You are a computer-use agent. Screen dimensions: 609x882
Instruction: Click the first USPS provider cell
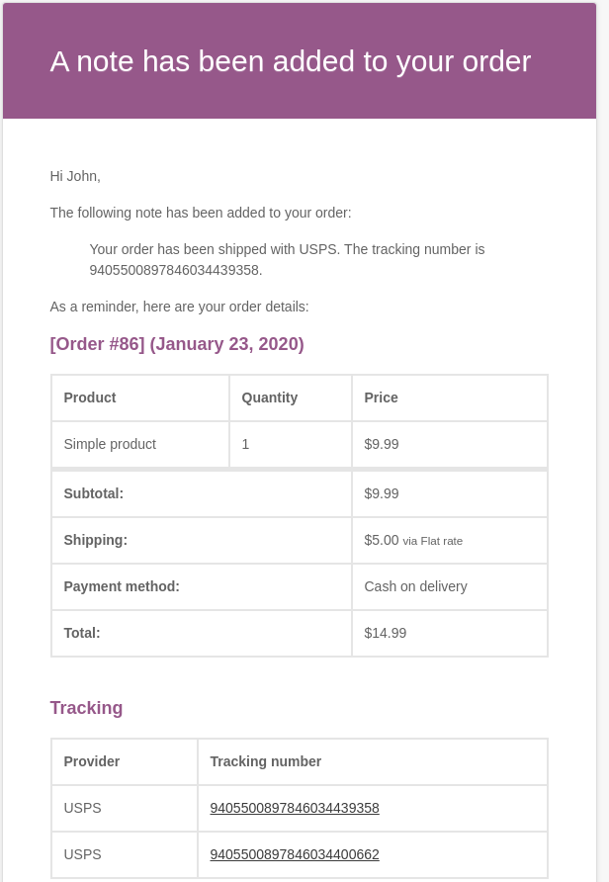click(x=125, y=808)
